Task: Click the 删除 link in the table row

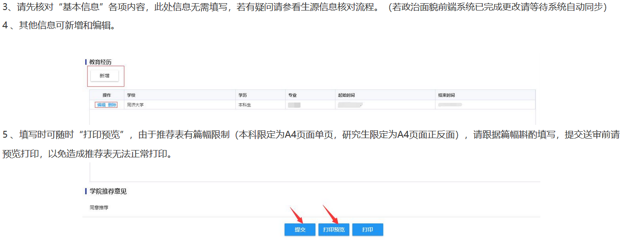Action: [x=112, y=105]
